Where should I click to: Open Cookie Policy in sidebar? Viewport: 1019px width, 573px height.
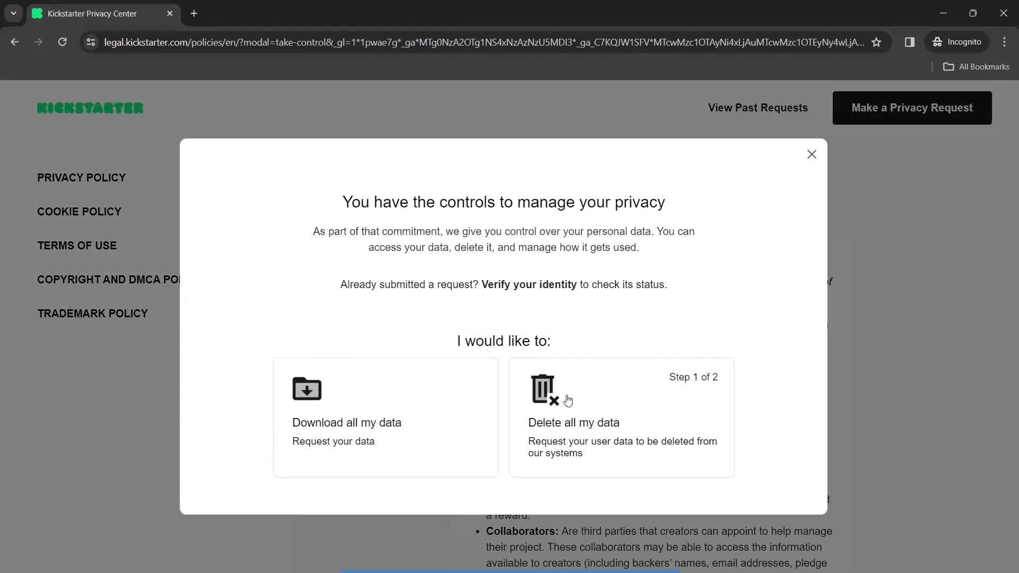79,212
